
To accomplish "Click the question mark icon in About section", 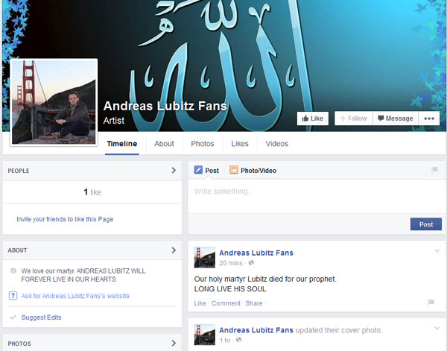I will [13, 296].
